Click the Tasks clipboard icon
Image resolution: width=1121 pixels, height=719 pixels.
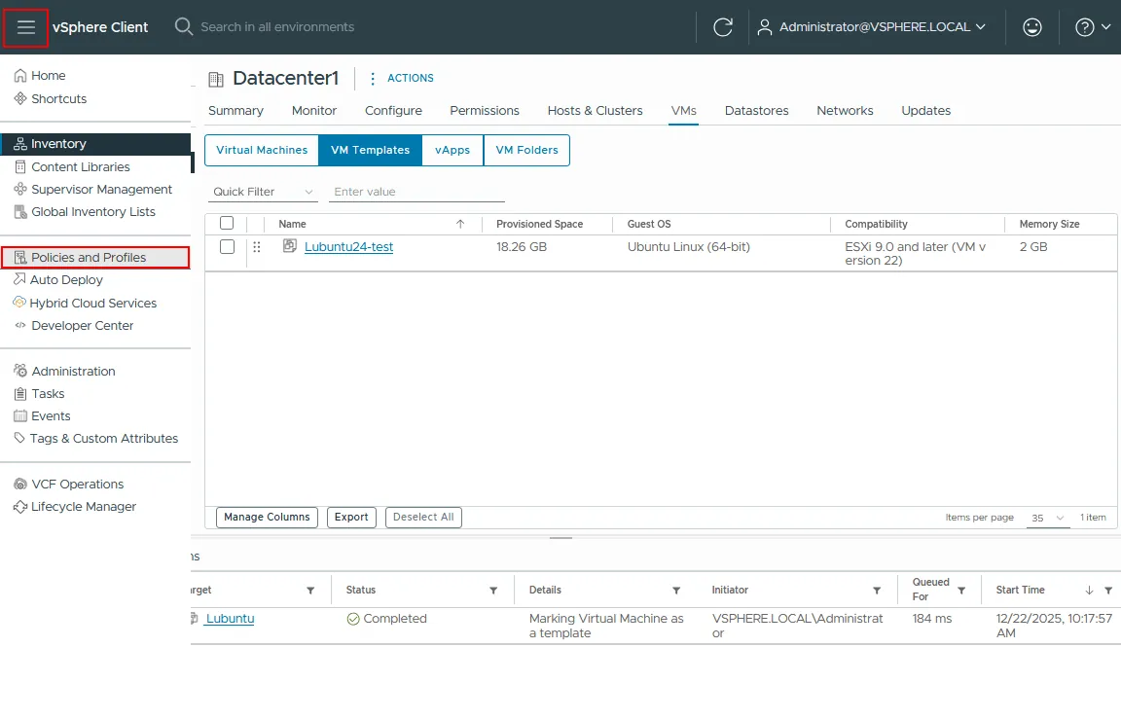20,394
